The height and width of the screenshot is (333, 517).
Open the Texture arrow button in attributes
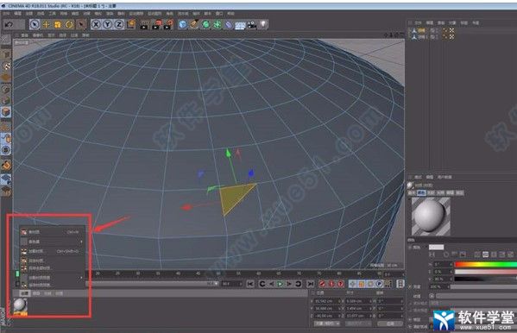click(x=432, y=295)
